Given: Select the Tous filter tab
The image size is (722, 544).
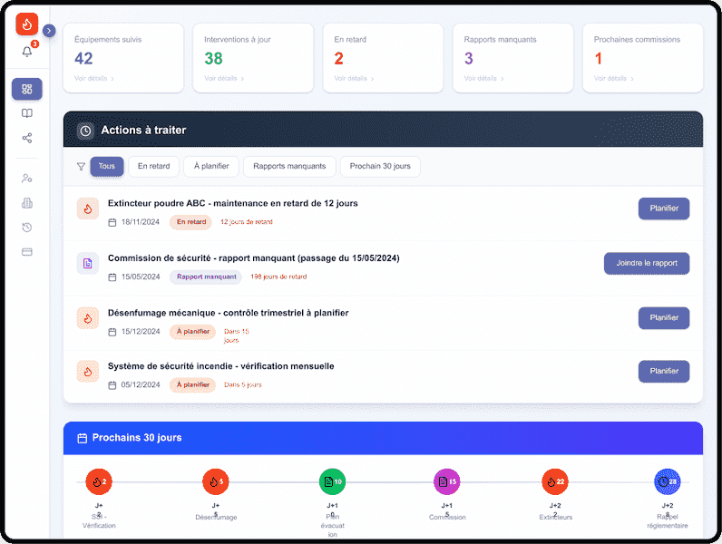Looking at the screenshot, I should (107, 166).
